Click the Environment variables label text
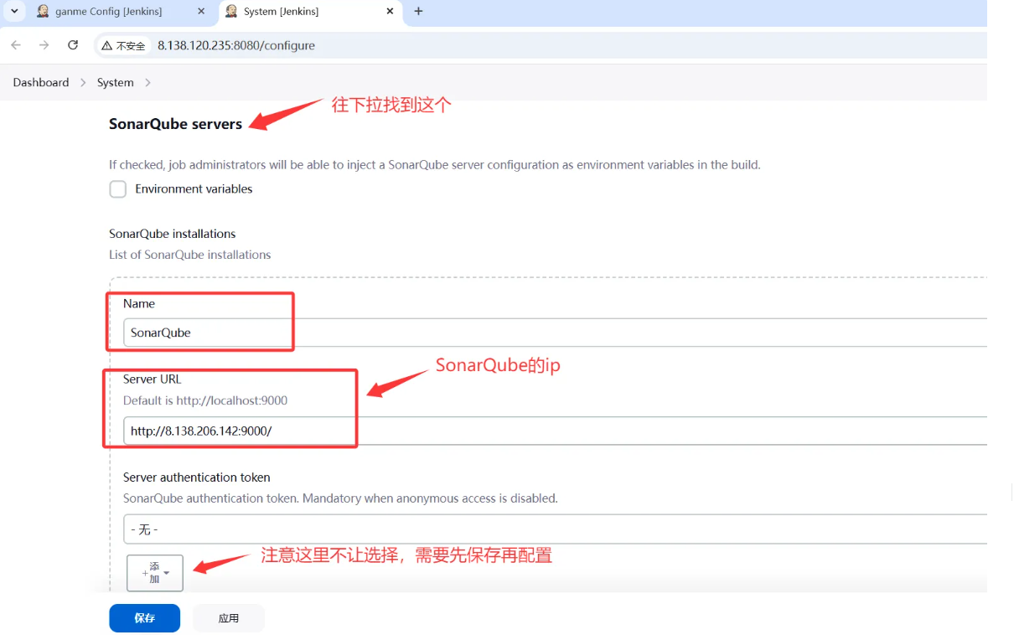Screen dimensions: 1014x640 coord(194,189)
